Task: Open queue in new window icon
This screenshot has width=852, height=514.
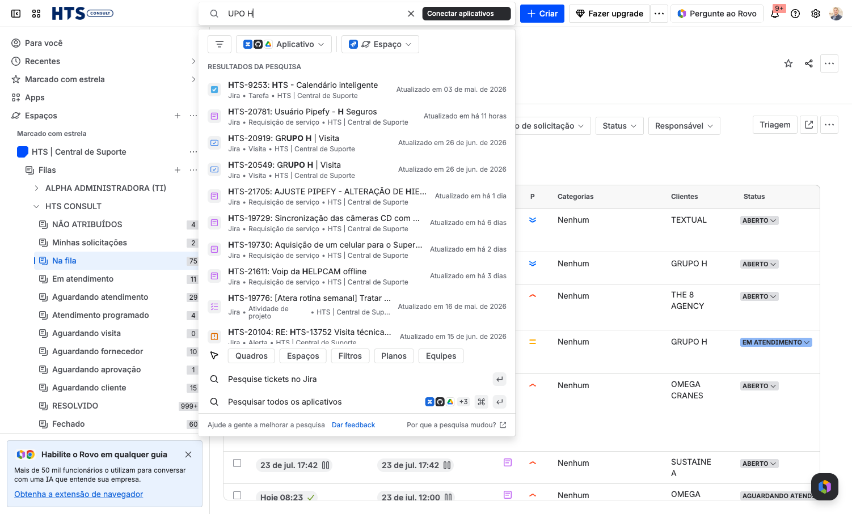Action: tap(809, 125)
